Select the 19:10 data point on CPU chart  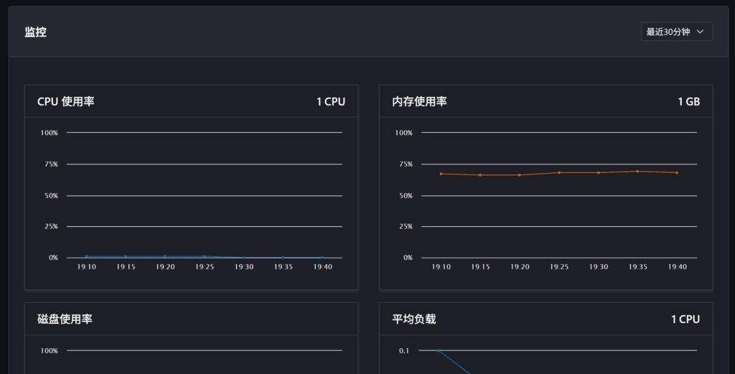(86, 256)
